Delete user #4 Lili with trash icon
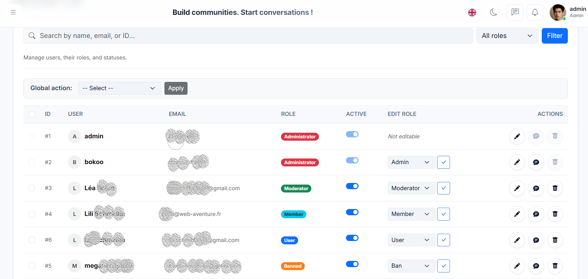588x279 pixels. point(555,214)
